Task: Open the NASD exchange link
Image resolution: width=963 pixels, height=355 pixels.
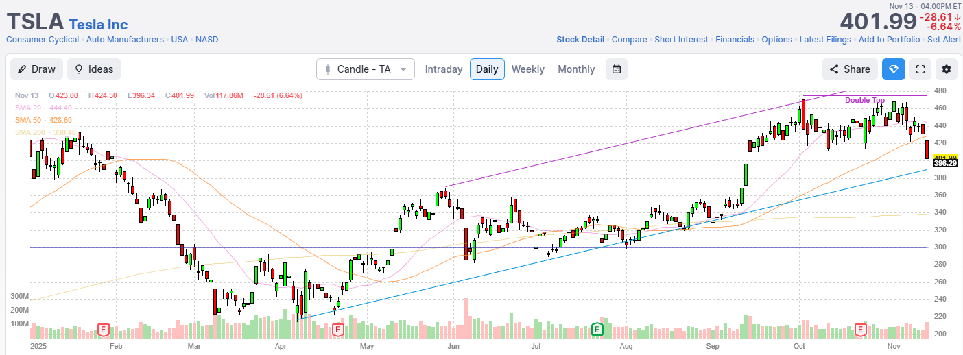Action: [x=206, y=40]
